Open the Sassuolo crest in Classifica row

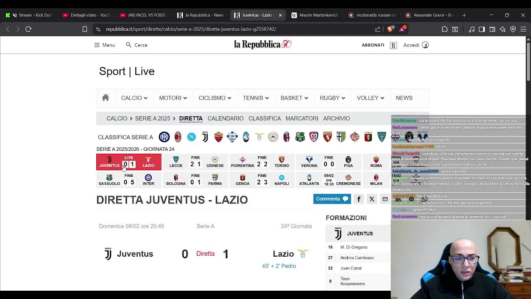pyautogui.click(x=300, y=137)
